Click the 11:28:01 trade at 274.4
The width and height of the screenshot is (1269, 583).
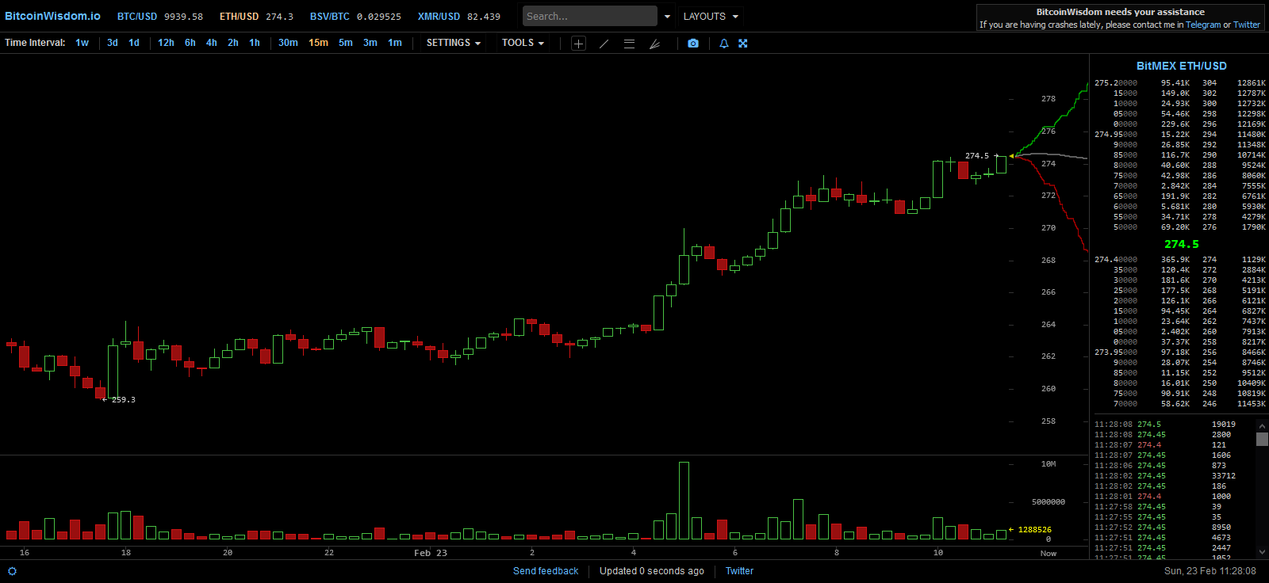click(1165, 497)
